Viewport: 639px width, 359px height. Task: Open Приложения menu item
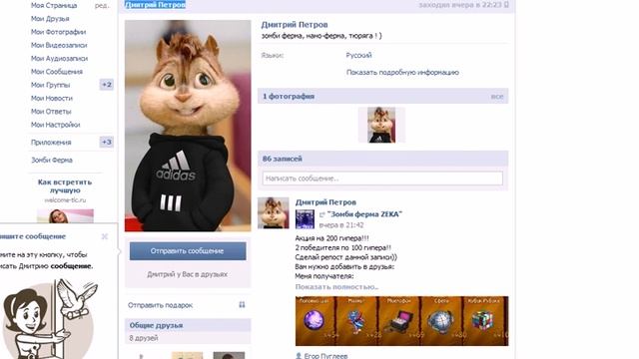tap(51, 142)
